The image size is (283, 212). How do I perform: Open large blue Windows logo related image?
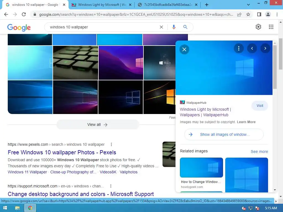pyautogui.click(x=247, y=175)
